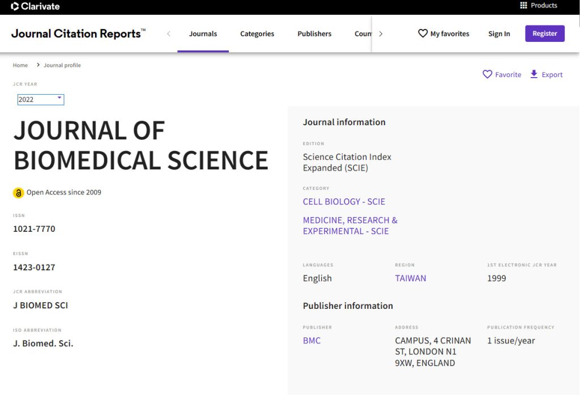Click the Journal profile breadcrumb

click(62, 65)
